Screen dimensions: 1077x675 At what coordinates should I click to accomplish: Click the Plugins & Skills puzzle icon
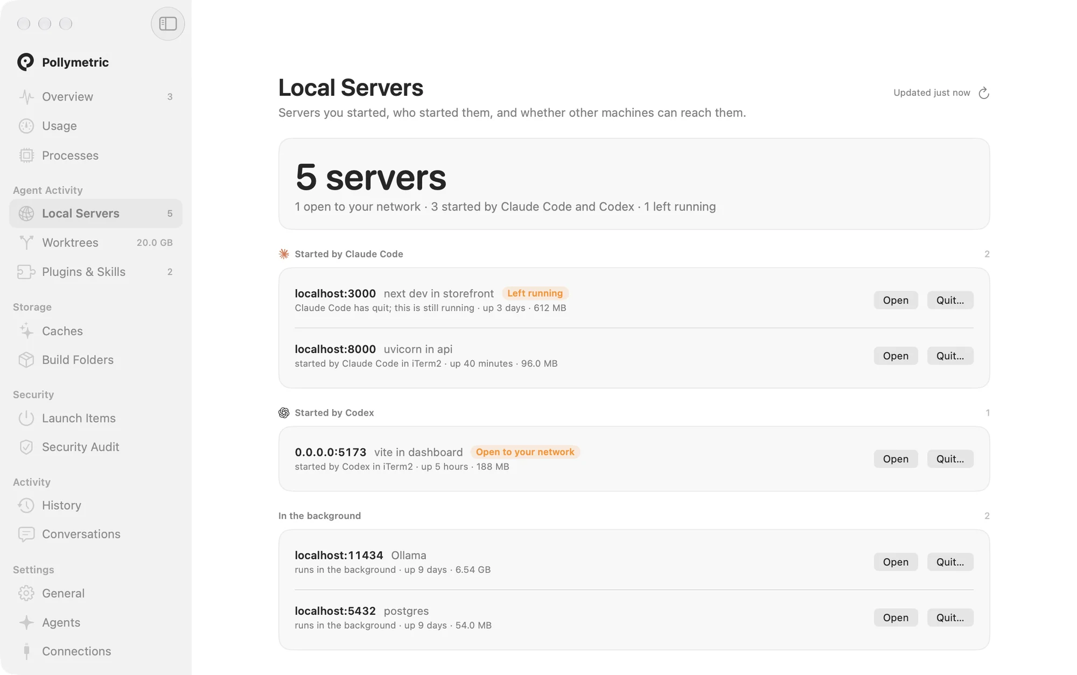pyautogui.click(x=26, y=272)
